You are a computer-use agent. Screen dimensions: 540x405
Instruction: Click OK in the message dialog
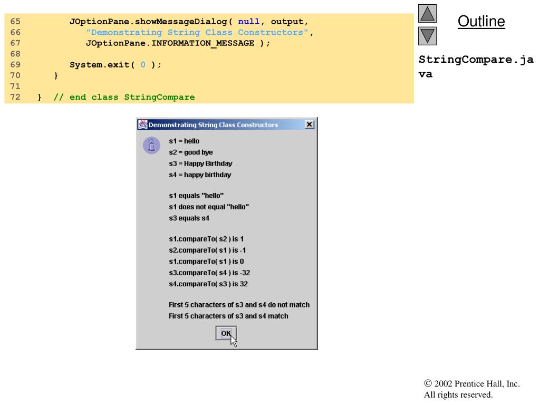pos(226,333)
